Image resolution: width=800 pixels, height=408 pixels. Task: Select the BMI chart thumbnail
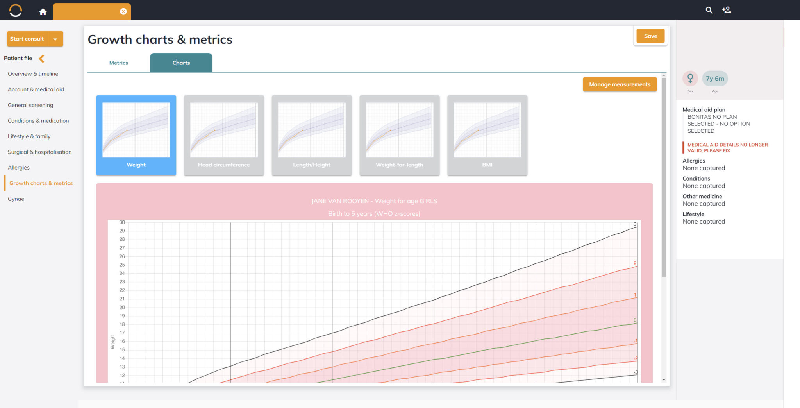[x=487, y=135]
